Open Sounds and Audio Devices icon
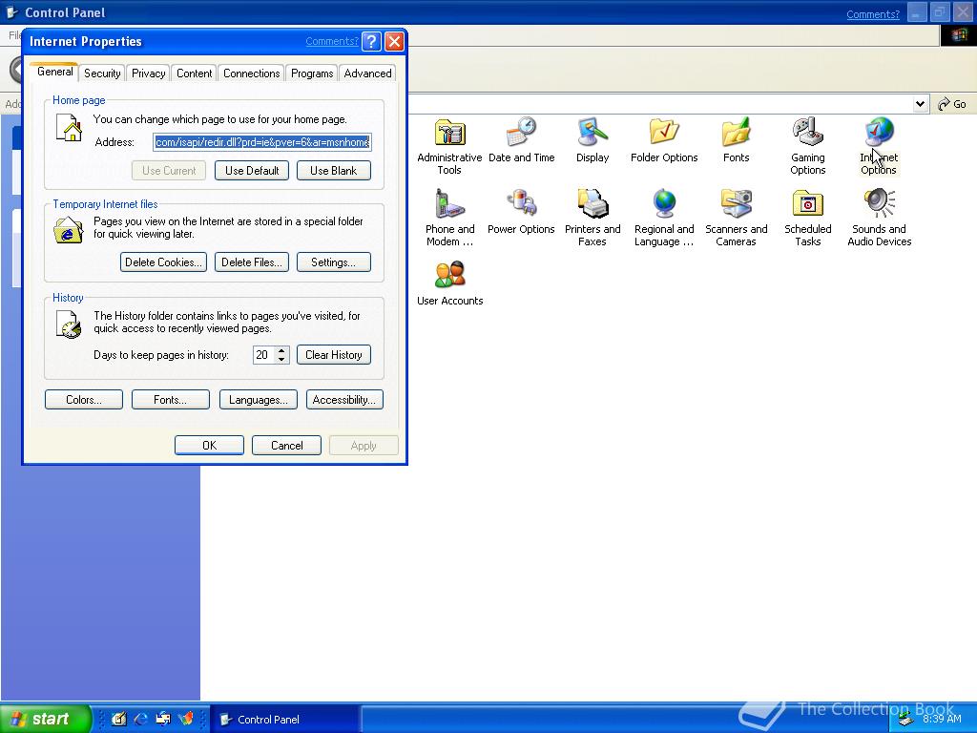This screenshot has height=733, width=977. [879, 204]
